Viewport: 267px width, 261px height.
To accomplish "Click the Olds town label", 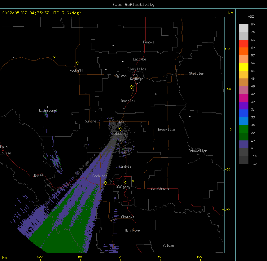I will pyautogui.click(x=120, y=122).
